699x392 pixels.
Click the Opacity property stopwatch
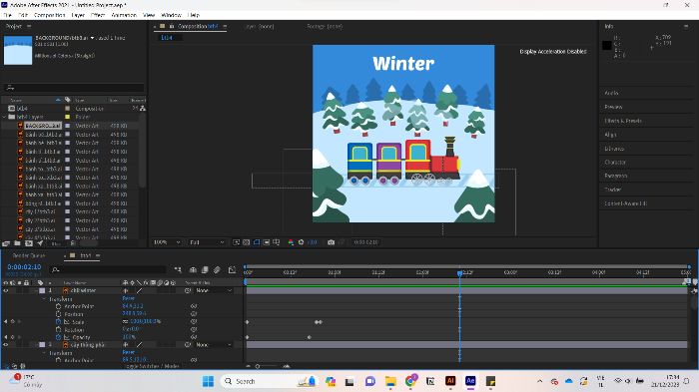(58, 337)
